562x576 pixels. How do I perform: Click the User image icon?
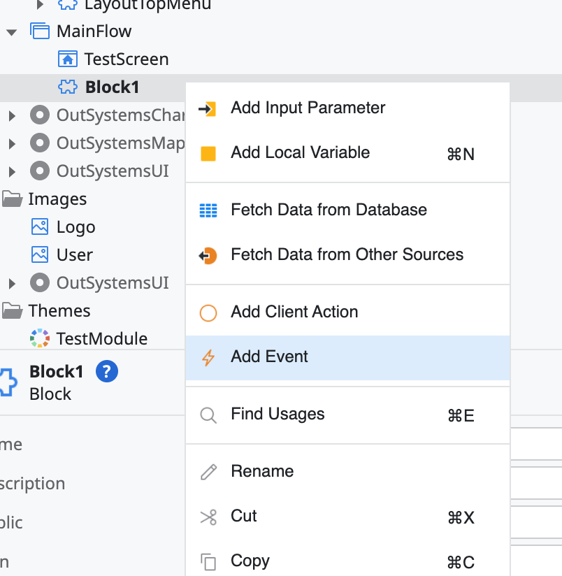40,254
